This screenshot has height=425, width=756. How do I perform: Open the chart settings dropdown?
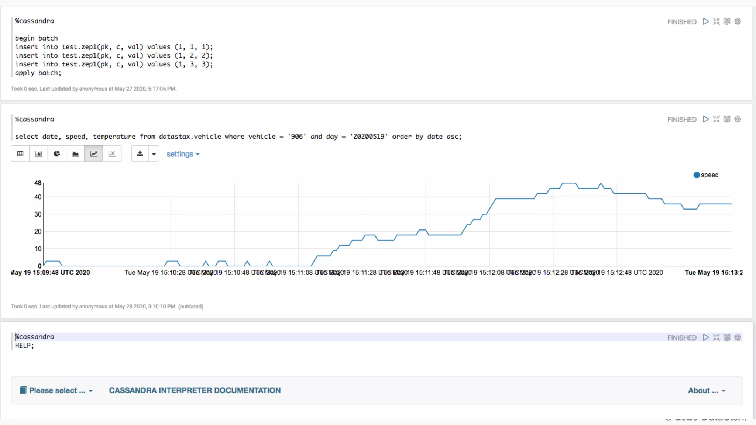coord(183,154)
